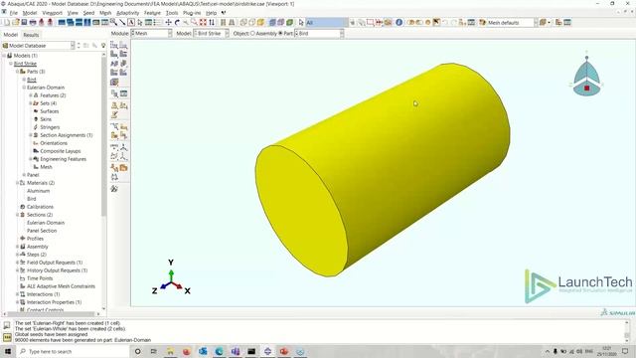Viewport: 636px width, 358px height.
Task: Click the Seed Part tool icon
Action: pyautogui.click(x=114, y=46)
